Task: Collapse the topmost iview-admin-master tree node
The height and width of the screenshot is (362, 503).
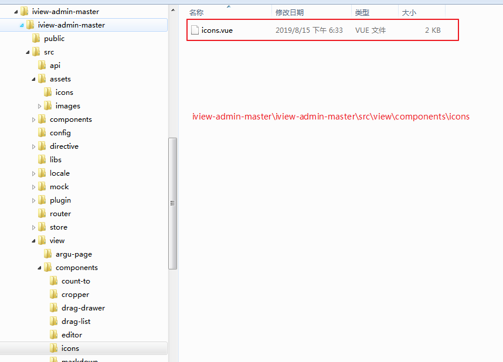Action: click(16, 12)
